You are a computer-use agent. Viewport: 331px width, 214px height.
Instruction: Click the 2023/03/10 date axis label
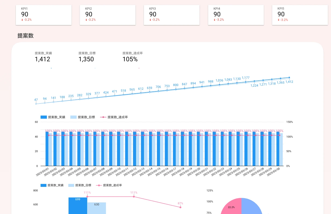coord(114,172)
